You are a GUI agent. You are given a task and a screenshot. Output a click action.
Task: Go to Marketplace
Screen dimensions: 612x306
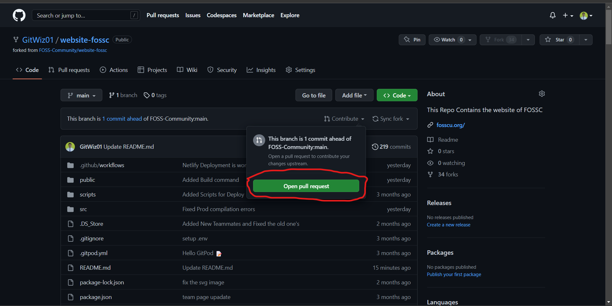[x=259, y=15]
